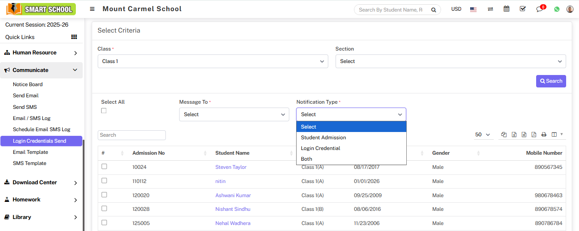
Task: Expand the Human Resource sidebar menu
Action: click(x=41, y=53)
